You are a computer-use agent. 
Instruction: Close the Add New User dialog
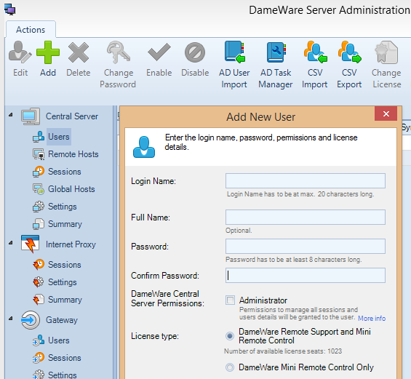point(386,113)
